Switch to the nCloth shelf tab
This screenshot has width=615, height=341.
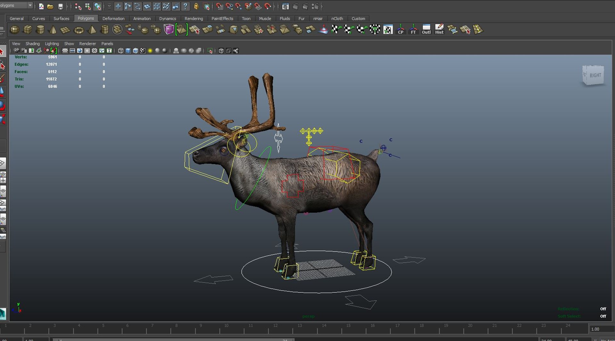(x=337, y=19)
